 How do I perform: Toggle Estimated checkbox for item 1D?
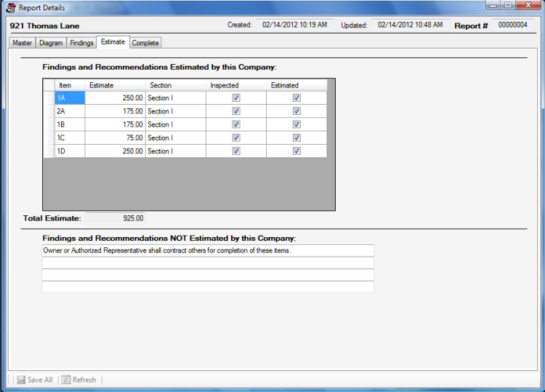tap(296, 151)
